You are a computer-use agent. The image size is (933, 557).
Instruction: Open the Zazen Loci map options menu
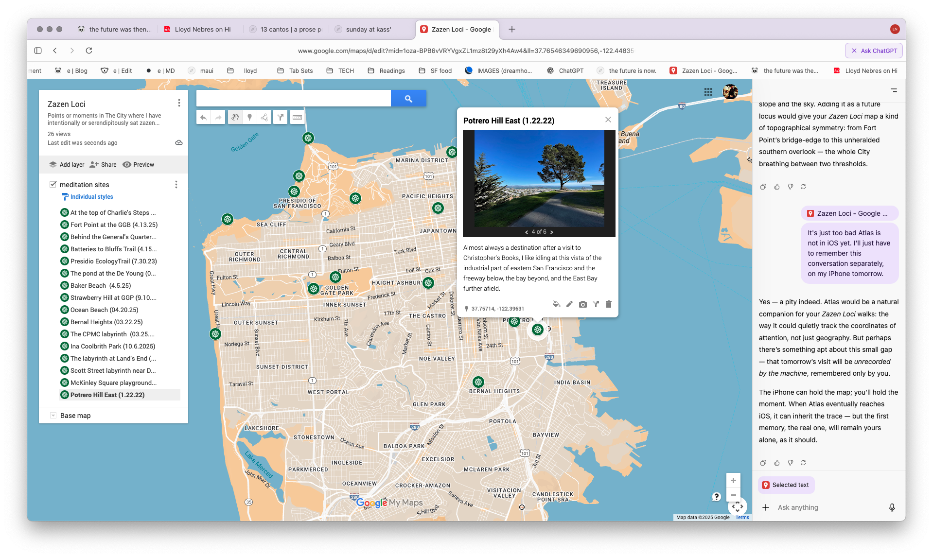[x=179, y=103]
